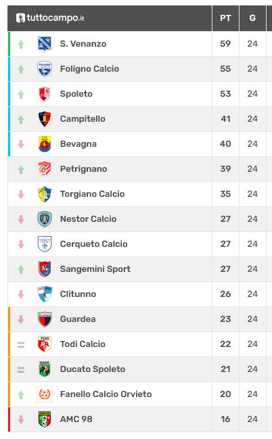Click the Cerqueto Calcio team crest

45,244
